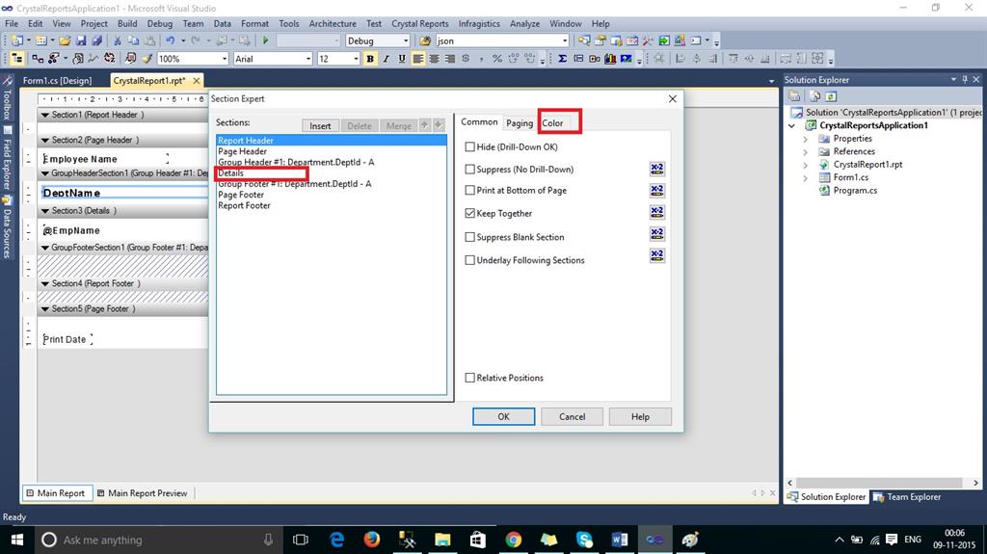Uncheck the Keep Together checkbox
The height and width of the screenshot is (554, 987).
pyautogui.click(x=469, y=214)
